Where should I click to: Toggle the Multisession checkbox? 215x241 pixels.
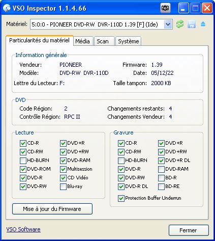pos(63,169)
